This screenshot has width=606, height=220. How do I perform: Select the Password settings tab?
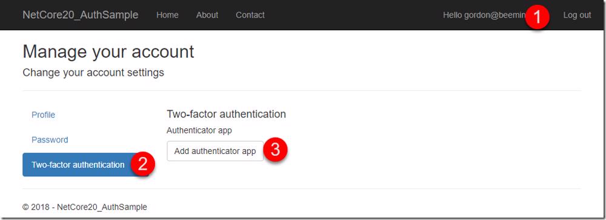click(50, 140)
